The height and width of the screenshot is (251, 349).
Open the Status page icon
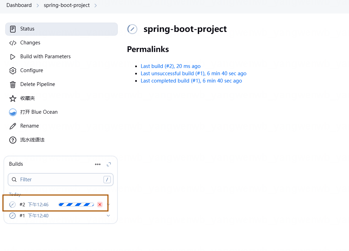coord(13,29)
